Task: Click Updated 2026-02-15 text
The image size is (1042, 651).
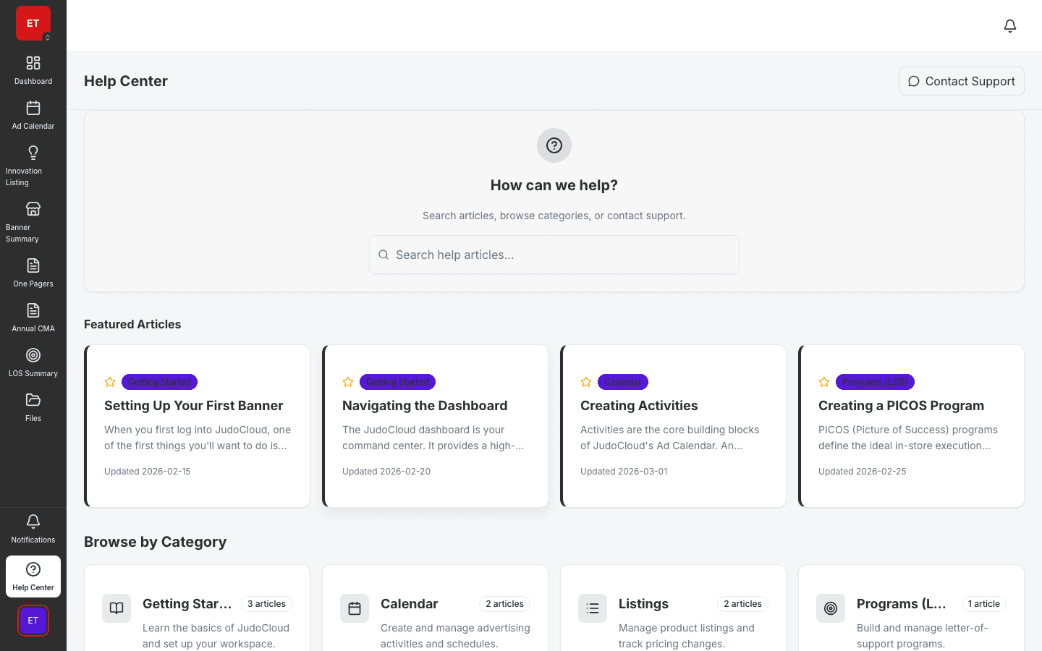Action: 147,472
